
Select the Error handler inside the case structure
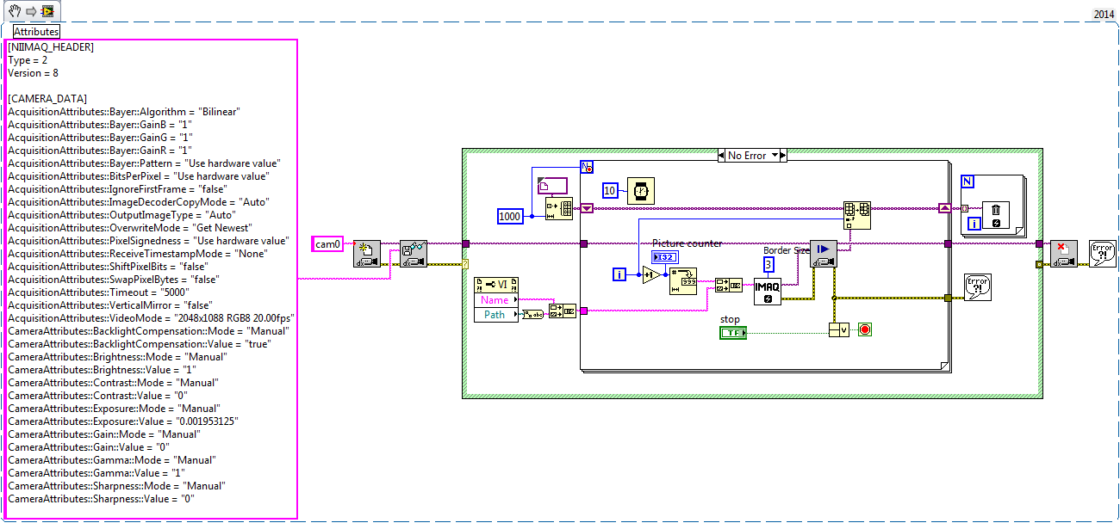(x=978, y=287)
